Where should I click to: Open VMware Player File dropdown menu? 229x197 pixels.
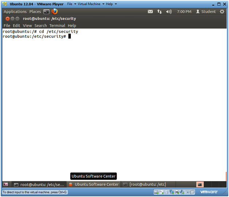(x=71, y=4)
